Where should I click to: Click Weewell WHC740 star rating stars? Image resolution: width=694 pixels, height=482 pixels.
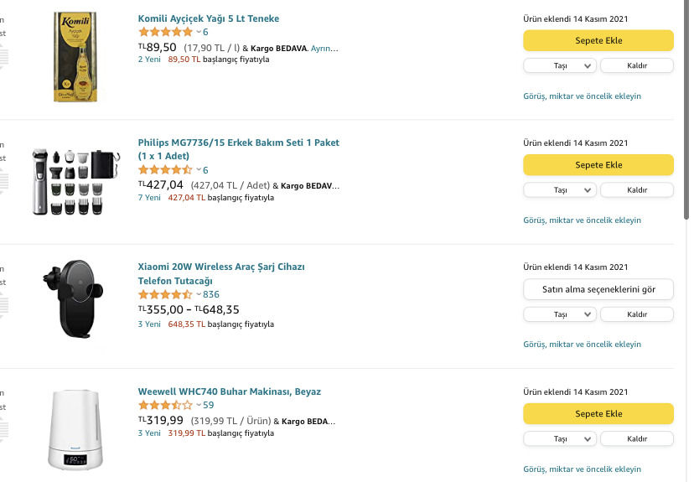coord(165,405)
